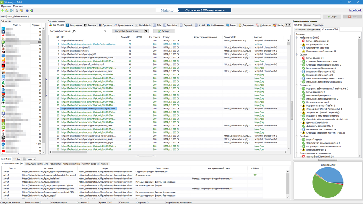This screenshot has height=204, width=363.
Task: Open the Структура tab
Action: (318, 25)
